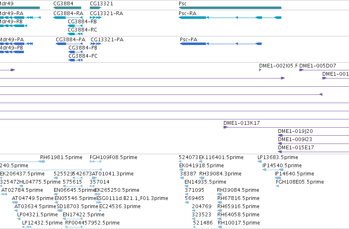
Task: Click the DME1-013K17 label
Action: [x=242, y=123]
